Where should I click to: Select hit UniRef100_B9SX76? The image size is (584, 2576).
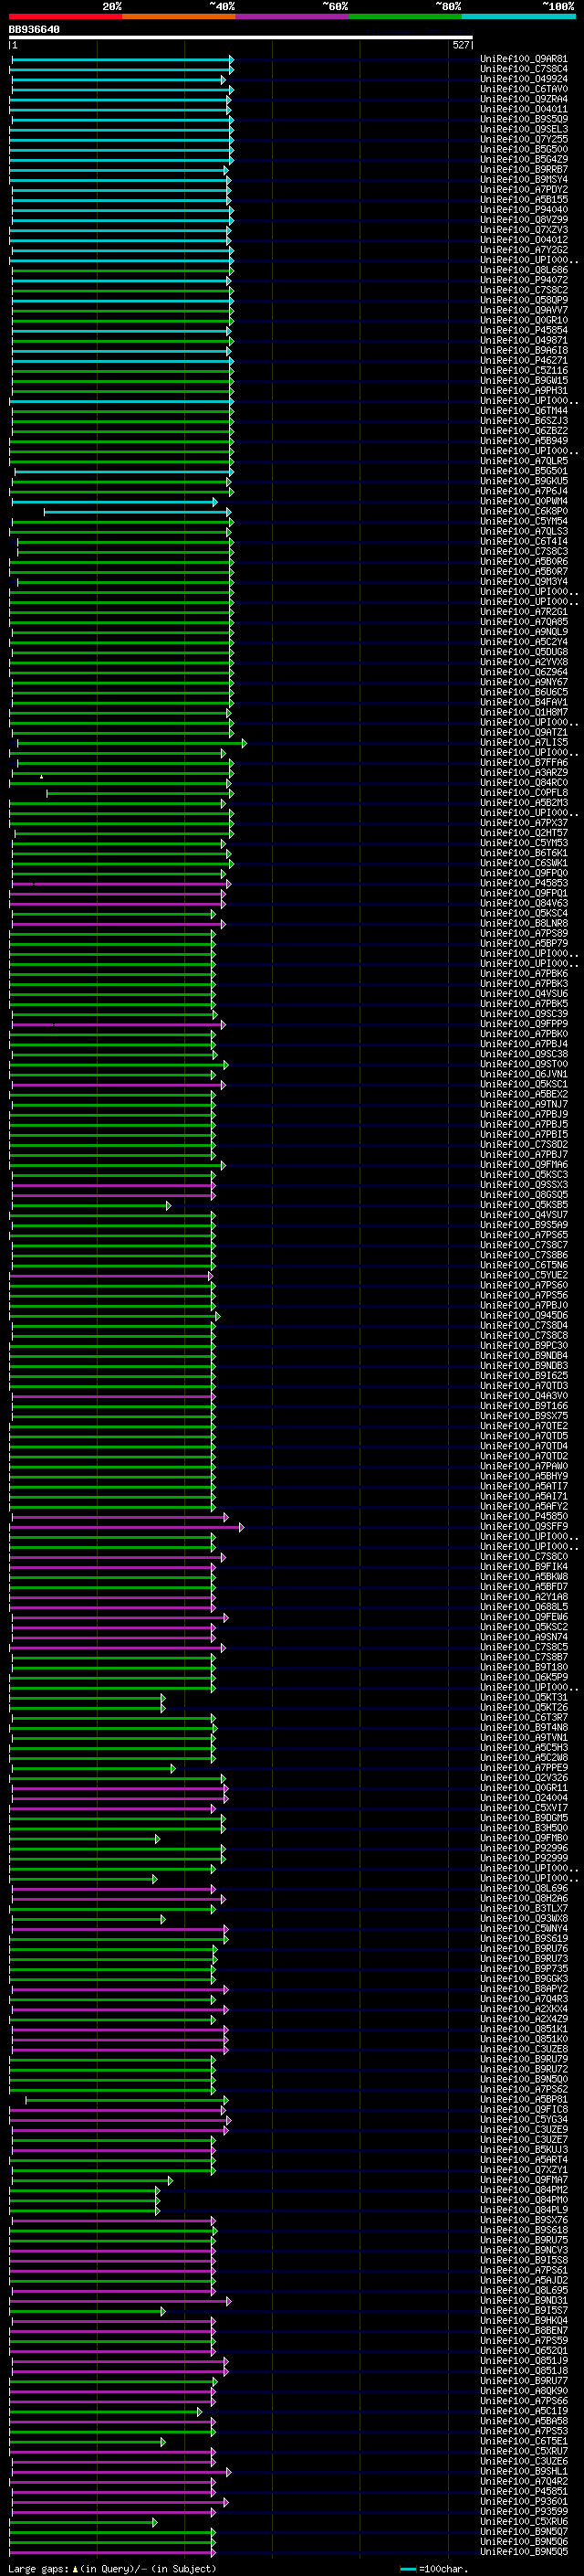pyautogui.click(x=524, y=2220)
